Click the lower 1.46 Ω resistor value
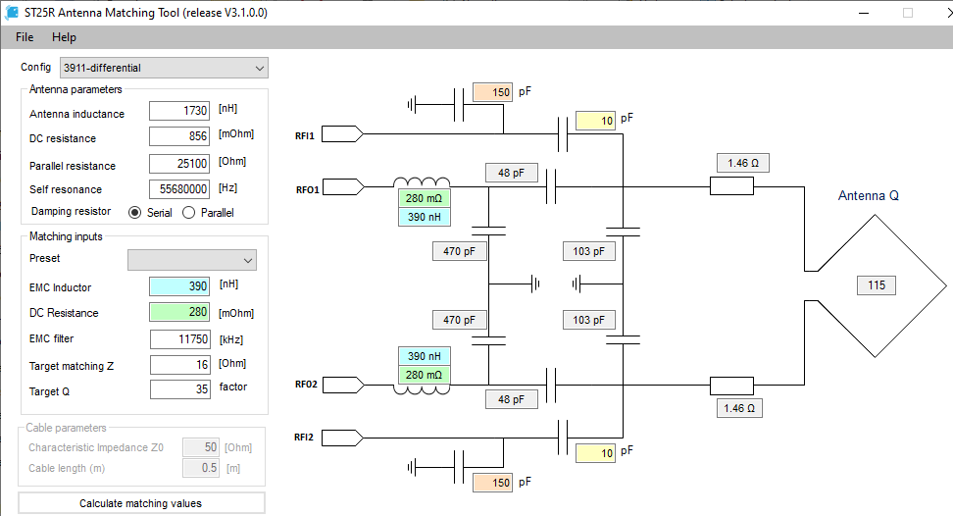Viewport: 953px width, 516px height. (x=739, y=408)
